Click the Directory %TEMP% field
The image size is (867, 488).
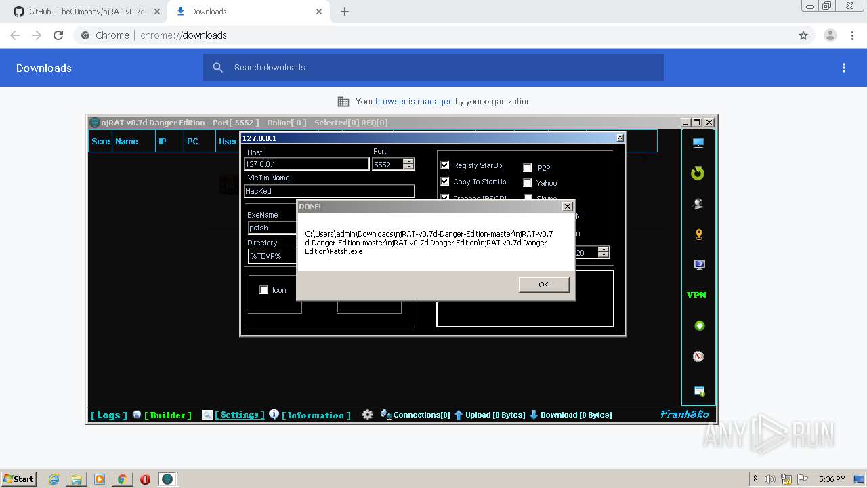tap(272, 256)
